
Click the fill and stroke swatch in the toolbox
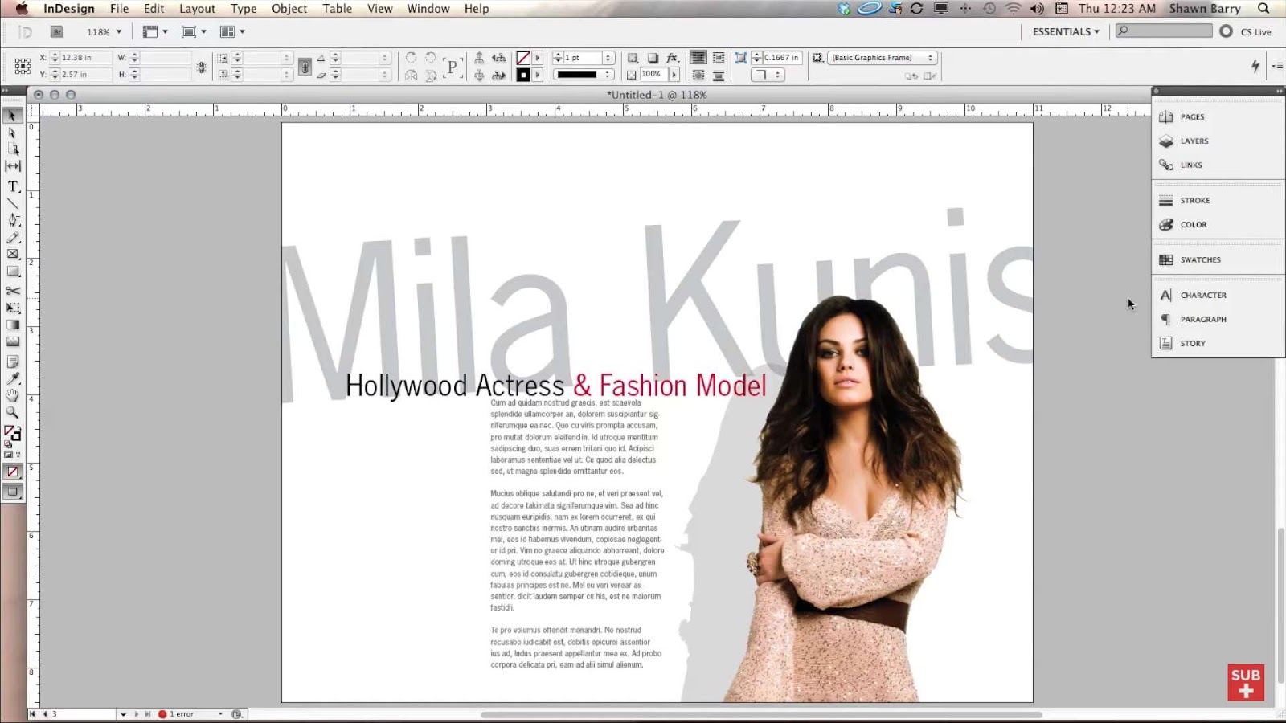(x=12, y=434)
